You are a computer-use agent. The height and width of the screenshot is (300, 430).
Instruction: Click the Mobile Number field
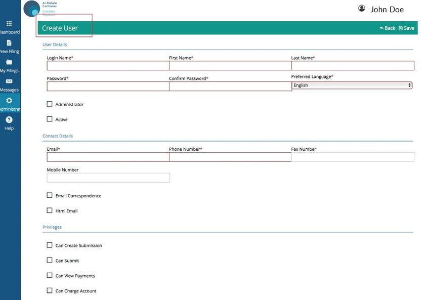[108, 178]
